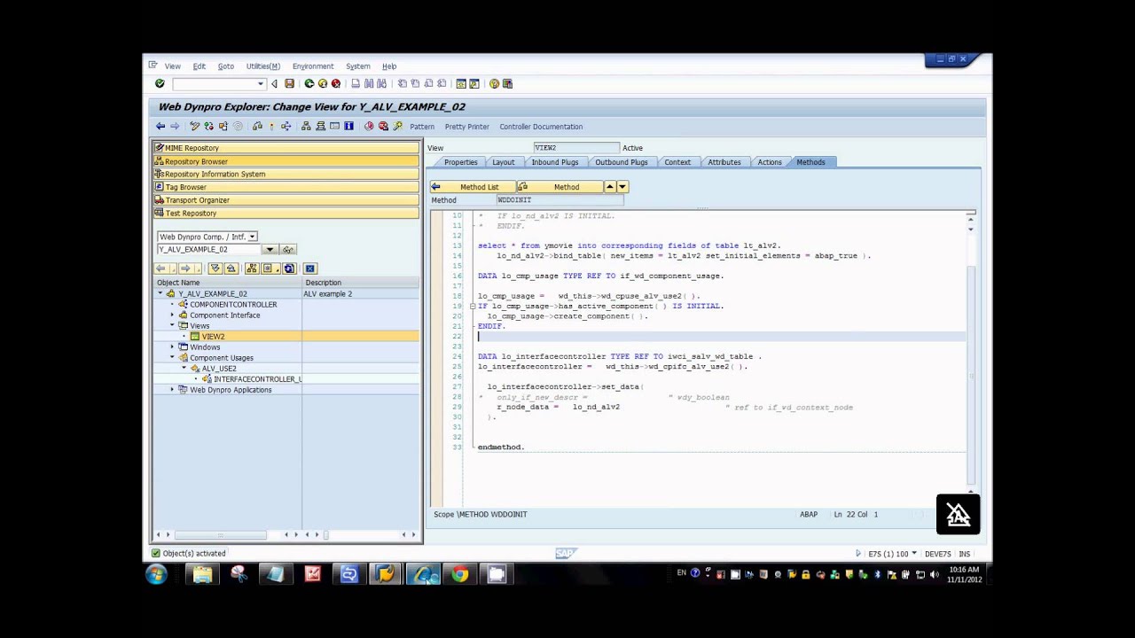
Task: Switch to the Context tab
Action: [x=677, y=162]
